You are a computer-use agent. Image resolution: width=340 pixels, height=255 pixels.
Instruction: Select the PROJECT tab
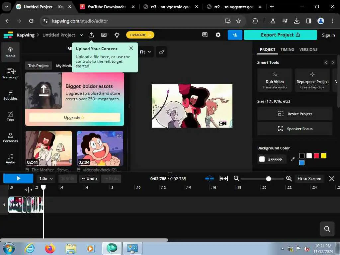point(267,49)
